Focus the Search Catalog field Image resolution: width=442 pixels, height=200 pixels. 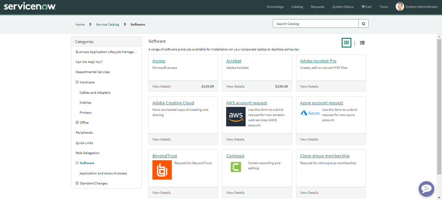point(316,24)
